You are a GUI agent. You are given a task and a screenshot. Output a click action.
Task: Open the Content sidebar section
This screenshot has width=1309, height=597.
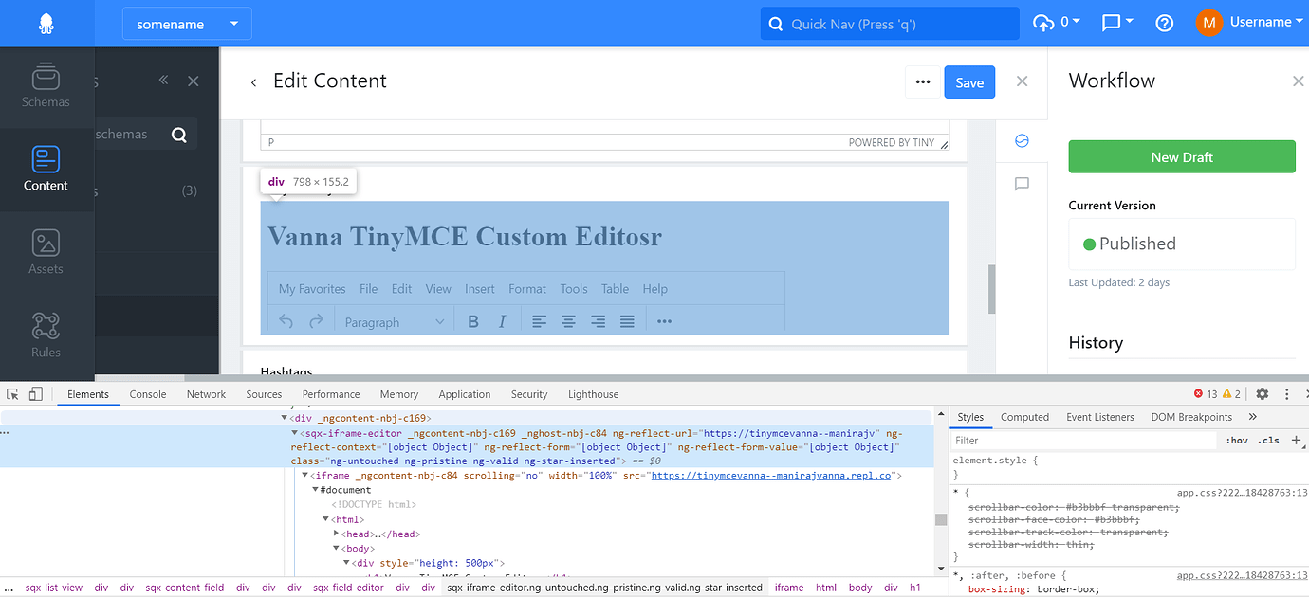point(46,168)
